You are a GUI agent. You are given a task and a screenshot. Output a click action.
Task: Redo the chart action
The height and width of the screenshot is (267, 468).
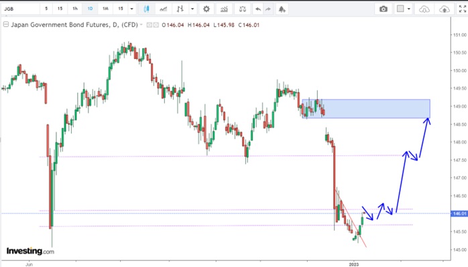pyautogui.click(x=268, y=9)
